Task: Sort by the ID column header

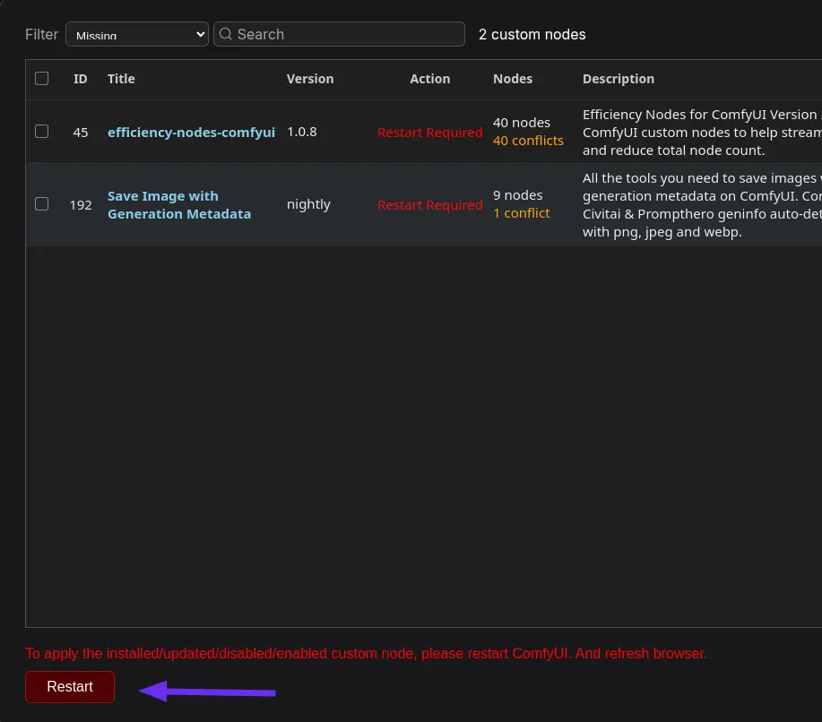Action: [81, 79]
